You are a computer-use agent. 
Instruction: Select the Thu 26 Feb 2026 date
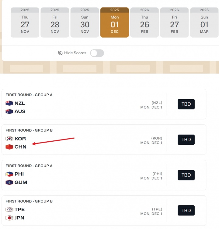point(144,22)
